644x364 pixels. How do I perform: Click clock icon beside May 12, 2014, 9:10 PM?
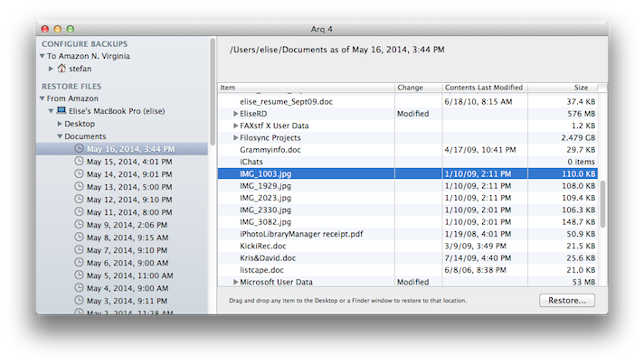(79, 200)
